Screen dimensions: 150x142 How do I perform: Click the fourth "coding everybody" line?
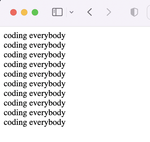click(34, 65)
